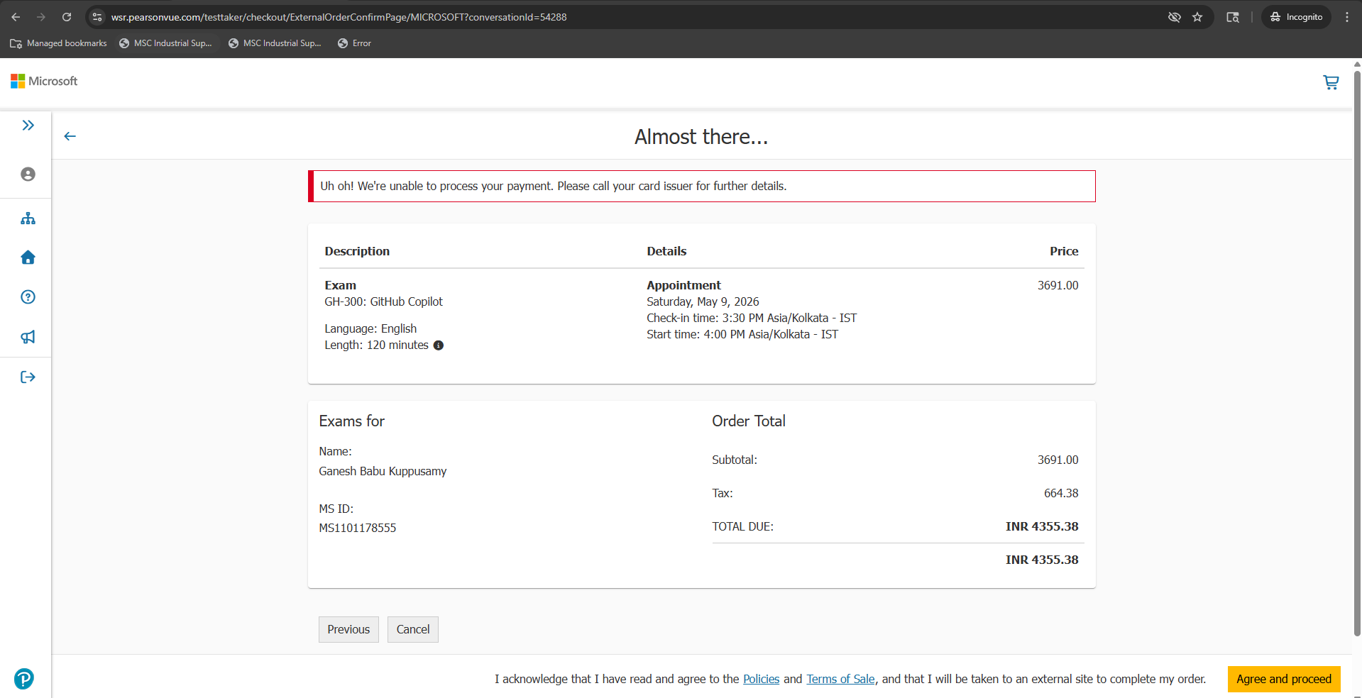
Task: Open second MSC Industrial Sup... bookmark
Action: coord(275,43)
